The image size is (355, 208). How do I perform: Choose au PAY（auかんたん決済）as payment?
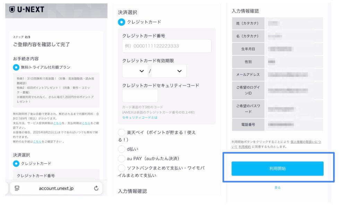[x=122, y=159]
